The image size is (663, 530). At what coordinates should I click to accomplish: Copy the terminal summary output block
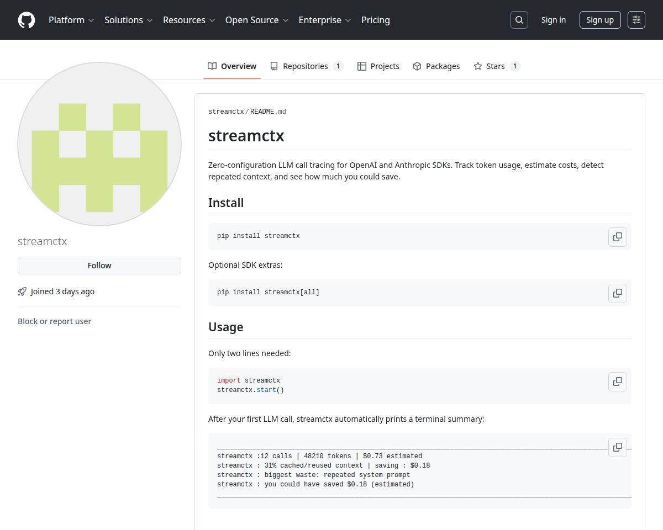pos(618,447)
